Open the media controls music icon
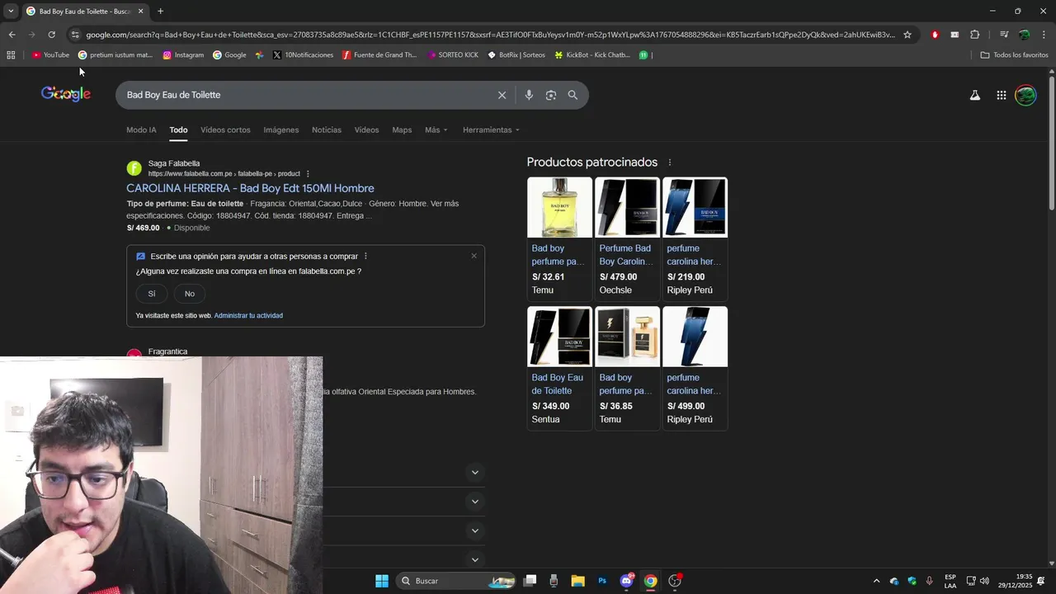The height and width of the screenshot is (594, 1056). coord(1004,35)
